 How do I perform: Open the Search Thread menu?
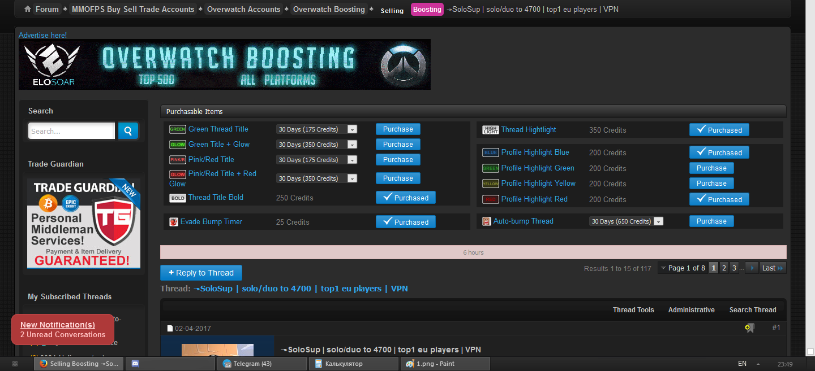point(753,310)
